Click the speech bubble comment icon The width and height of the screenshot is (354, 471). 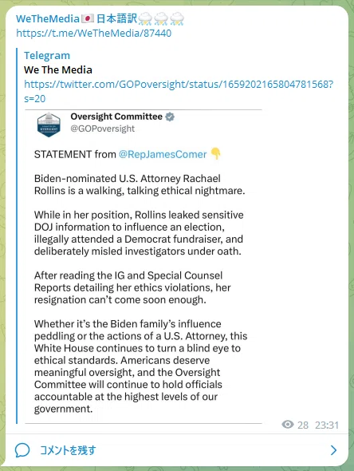point(22,450)
